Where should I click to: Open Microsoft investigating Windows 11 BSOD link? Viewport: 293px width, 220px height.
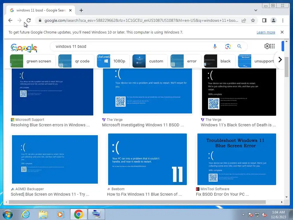[143, 125]
